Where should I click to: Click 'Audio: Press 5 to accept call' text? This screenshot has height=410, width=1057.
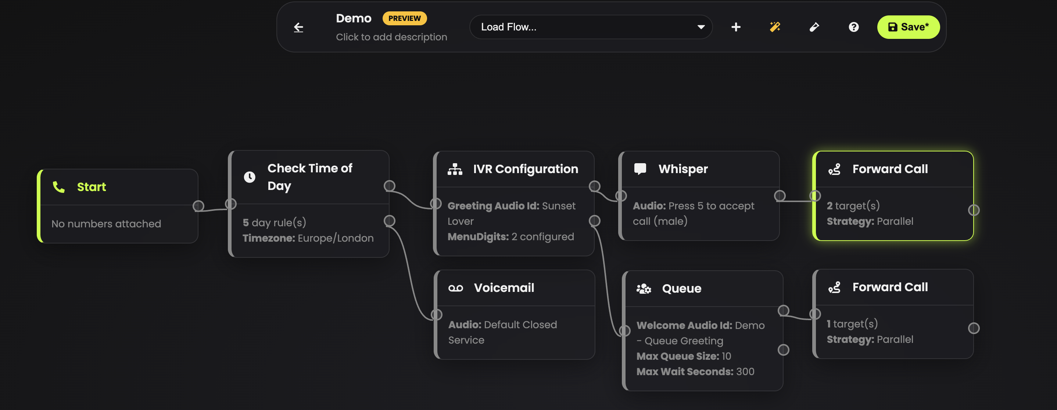pyautogui.click(x=694, y=213)
